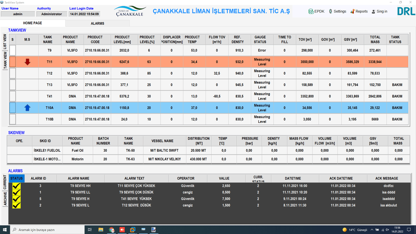Click the STATUS column header in alarms
Screen dimensions: 416x234
click(x=16, y=178)
